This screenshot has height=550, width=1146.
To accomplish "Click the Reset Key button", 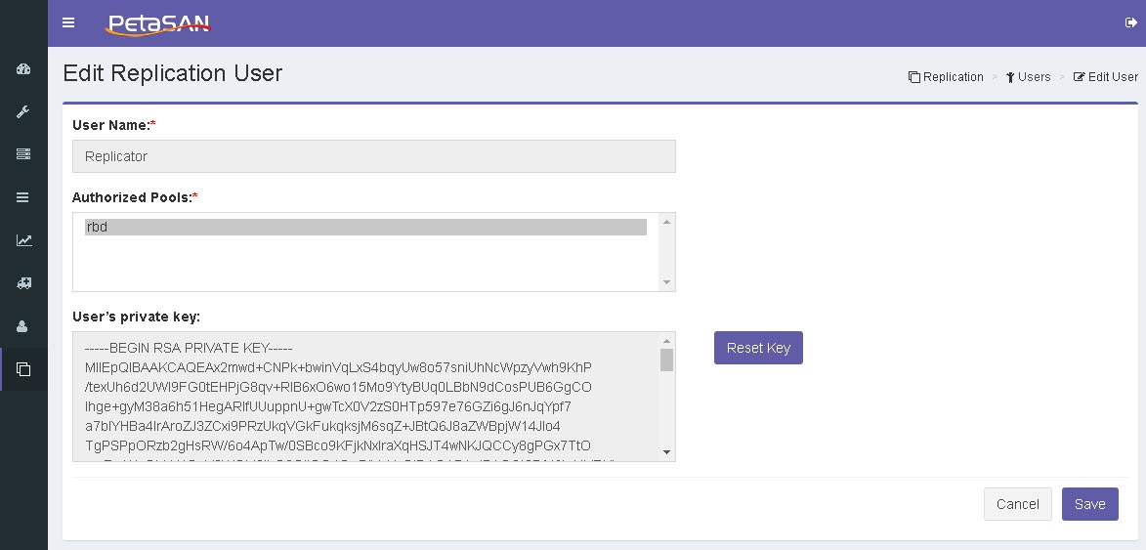I will click(x=759, y=348).
